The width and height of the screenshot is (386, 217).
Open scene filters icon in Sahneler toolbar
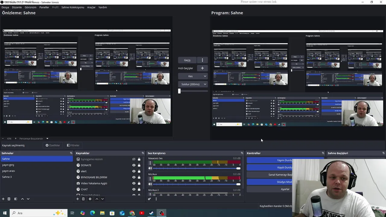16,199
